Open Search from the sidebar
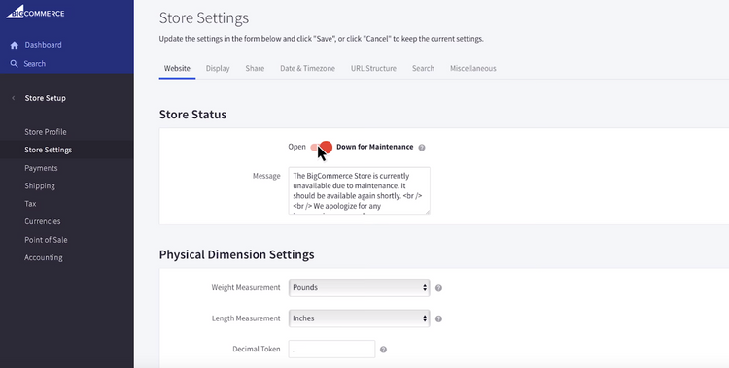Viewport: 729px width, 368px height. coord(34,64)
